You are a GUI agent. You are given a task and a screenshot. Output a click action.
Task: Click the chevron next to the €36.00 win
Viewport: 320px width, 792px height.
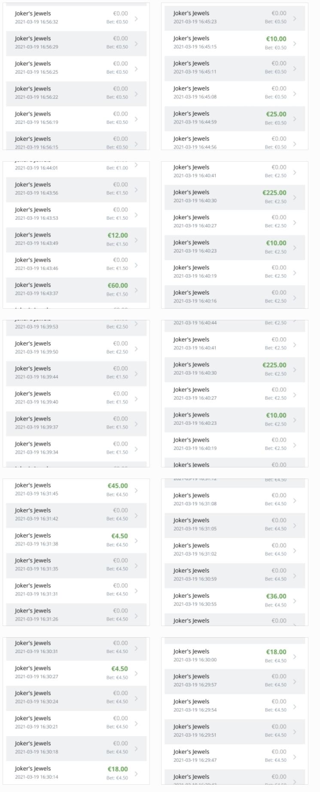click(x=295, y=601)
